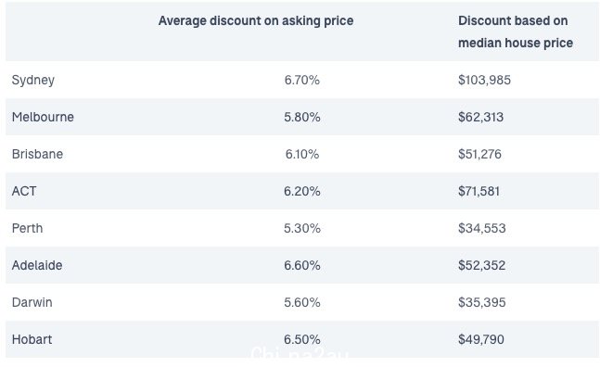Click the $62,313 cell
600x367 pixels.
click(x=481, y=117)
